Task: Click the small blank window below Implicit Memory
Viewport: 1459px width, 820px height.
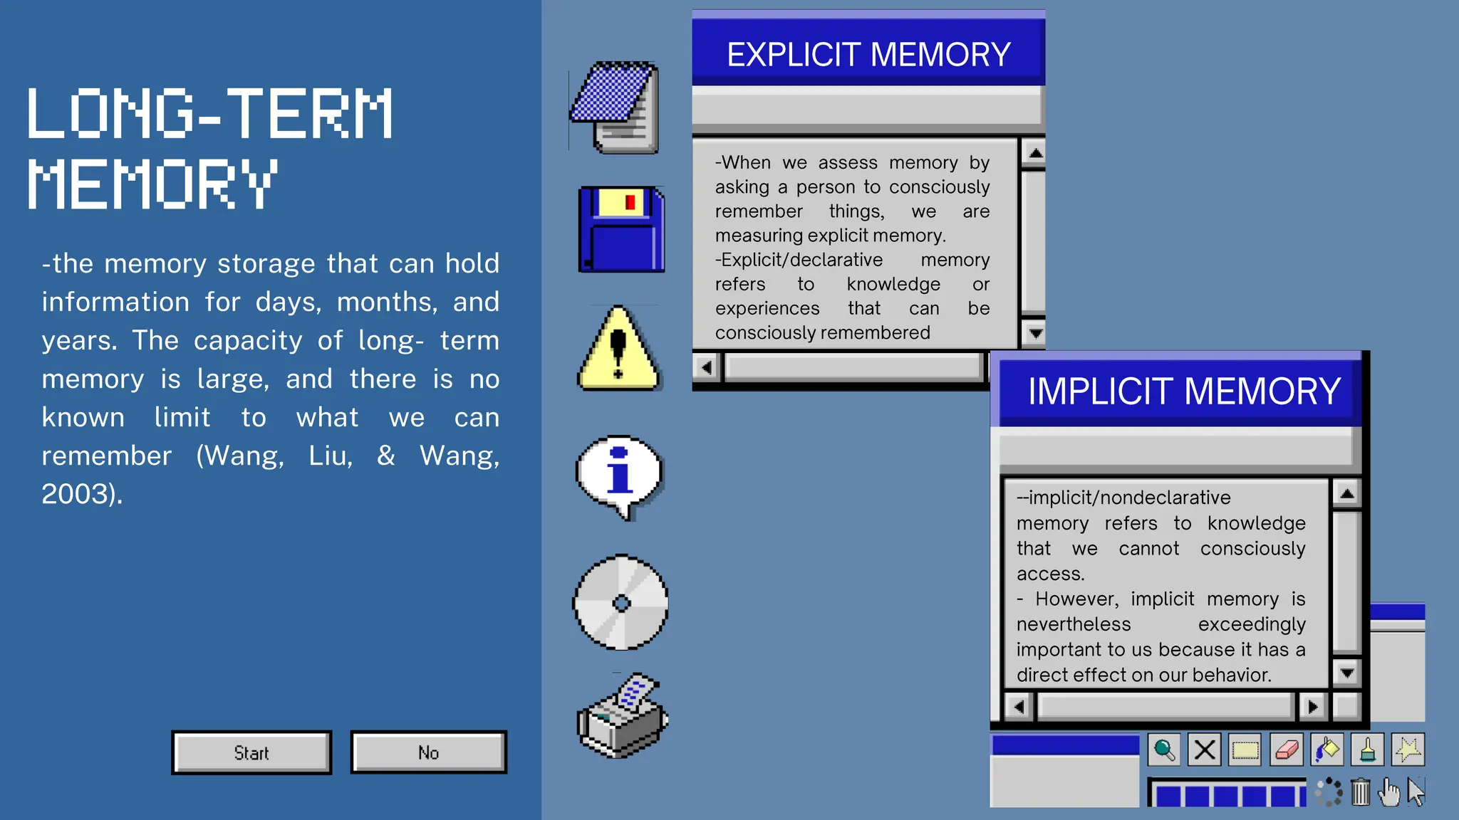Action: [x=1065, y=772]
